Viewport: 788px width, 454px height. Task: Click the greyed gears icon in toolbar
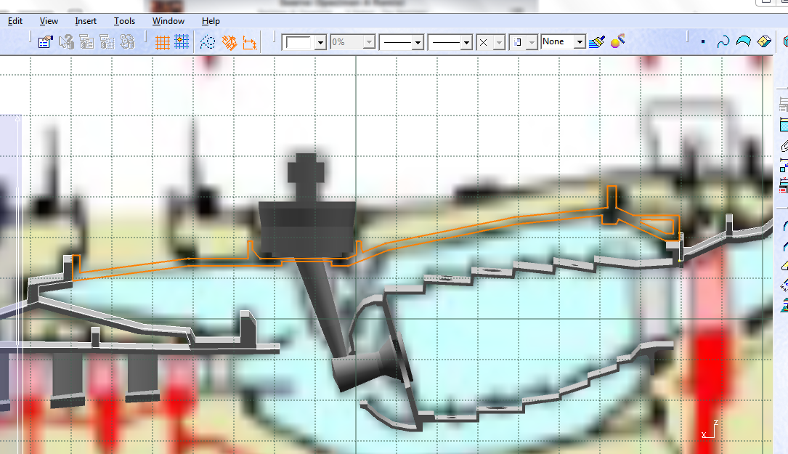pos(127,41)
